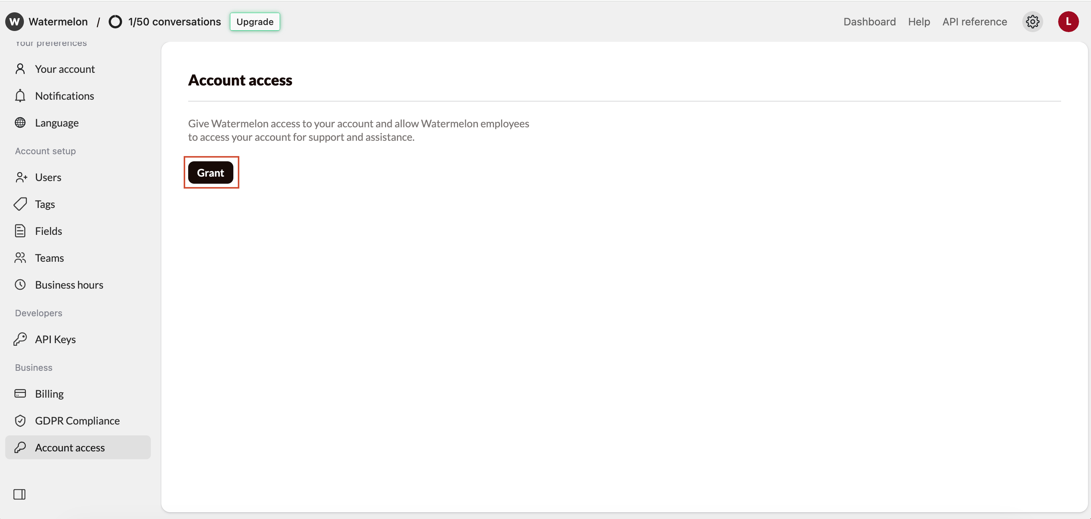Click the globe icon beside Language
This screenshot has width=1091, height=519.
click(x=20, y=123)
